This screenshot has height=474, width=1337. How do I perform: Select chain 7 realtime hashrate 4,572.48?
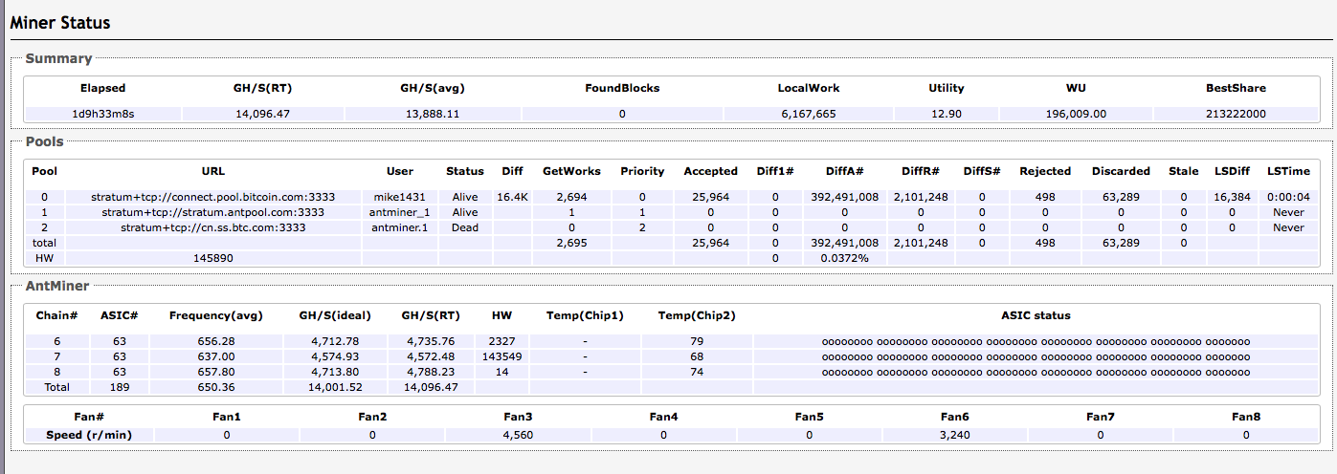(x=429, y=356)
